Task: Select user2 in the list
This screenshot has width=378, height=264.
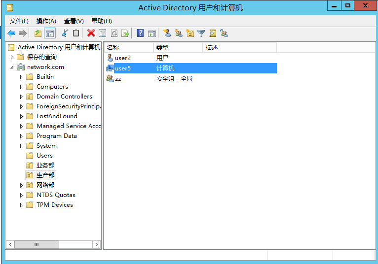Action: pyautogui.click(x=123, y=58)
